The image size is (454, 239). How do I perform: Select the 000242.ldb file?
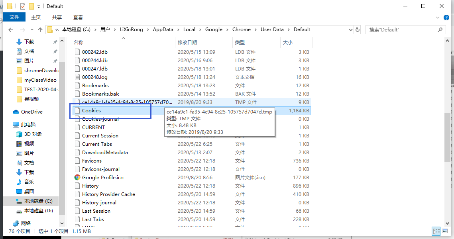(x=95, y=52)
